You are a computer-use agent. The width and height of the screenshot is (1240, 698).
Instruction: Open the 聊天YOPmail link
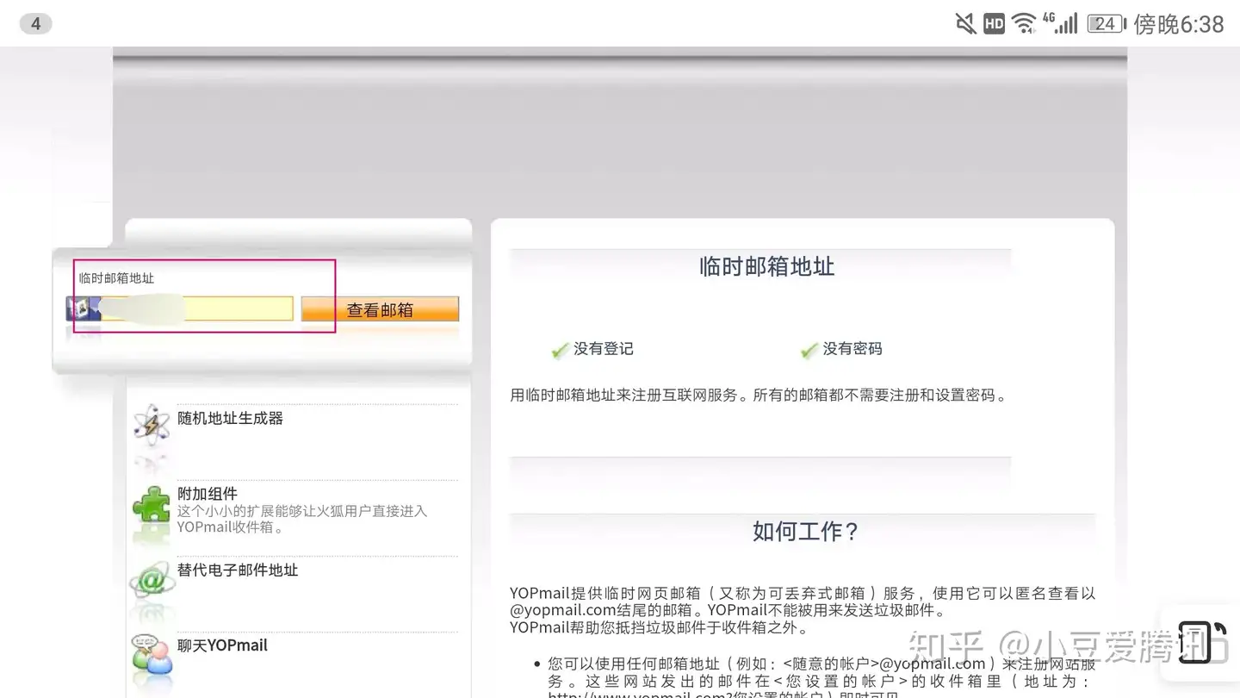[222, 645]
